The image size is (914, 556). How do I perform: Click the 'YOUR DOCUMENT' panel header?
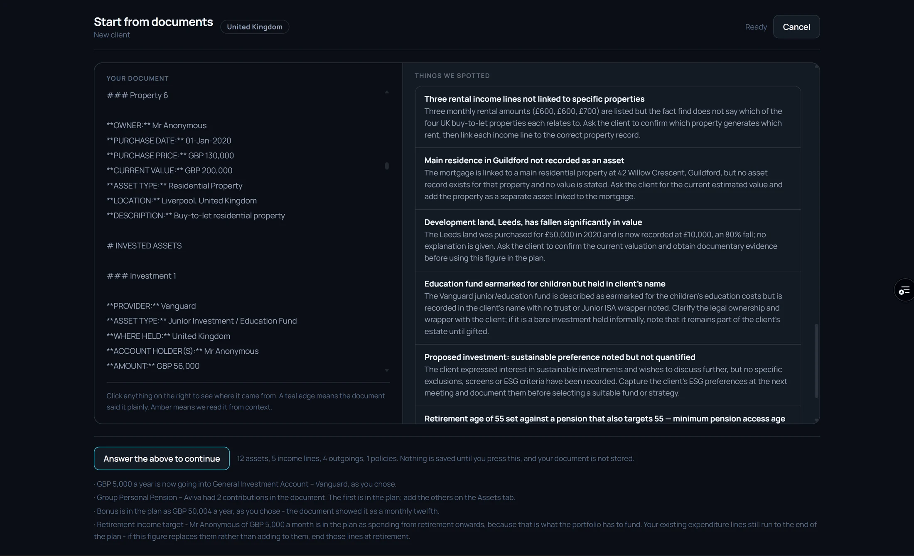click(x=138, y=78)
